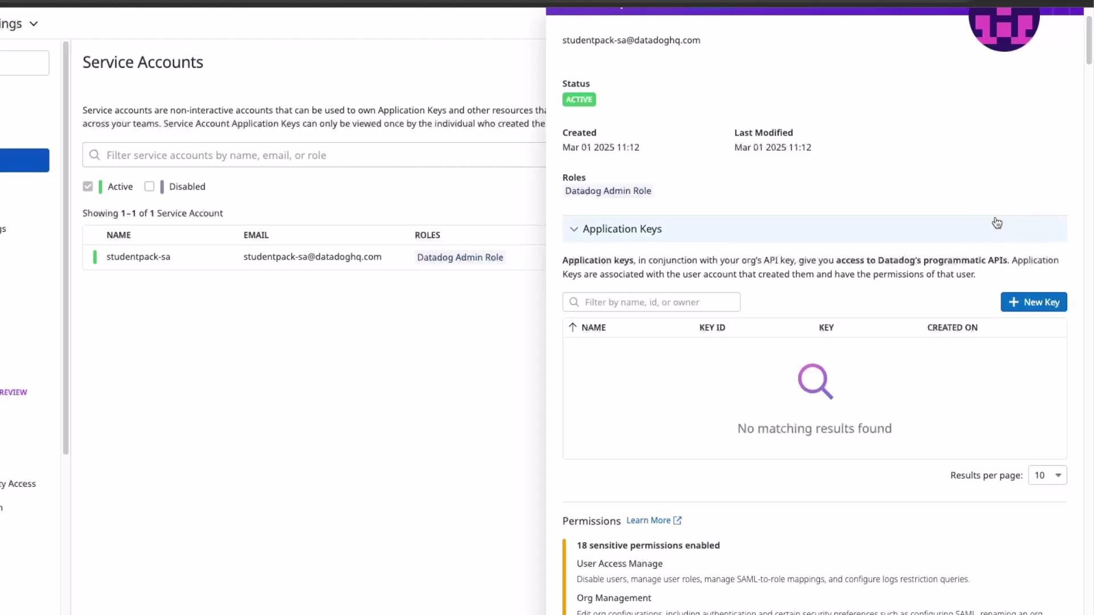Click the User Access Manage permission
Viewport: 1094px width, 615px height.
click(619, 564)
